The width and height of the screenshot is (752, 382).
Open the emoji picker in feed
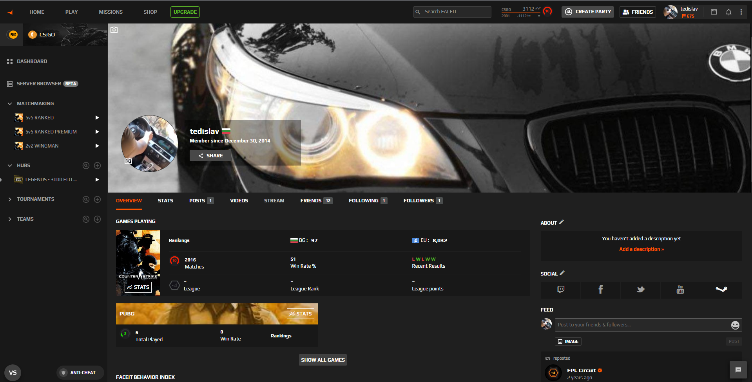click(735, 325)
